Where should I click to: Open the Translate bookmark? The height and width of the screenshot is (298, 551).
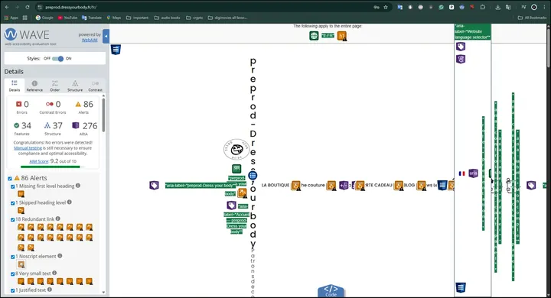[92, 18]
